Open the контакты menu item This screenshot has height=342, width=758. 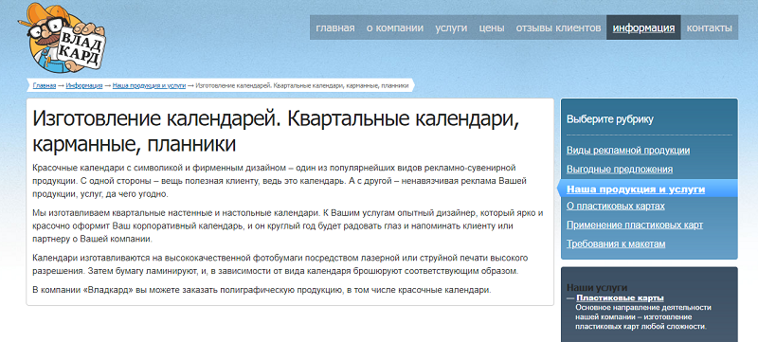709,28
